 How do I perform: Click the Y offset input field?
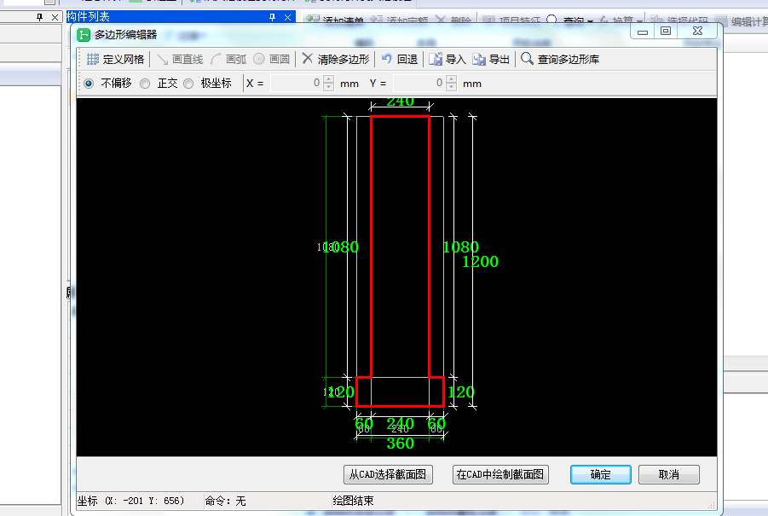pos(419,84)
